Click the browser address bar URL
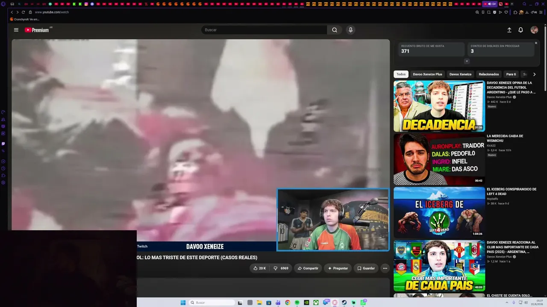 [x=52, y=12]
